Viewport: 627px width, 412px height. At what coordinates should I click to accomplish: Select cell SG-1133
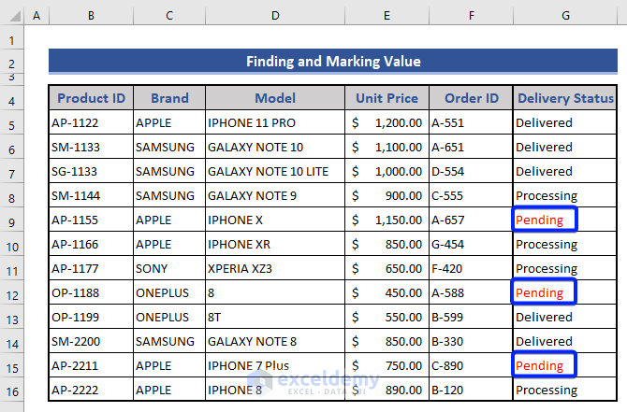click(x=91, y=171)
